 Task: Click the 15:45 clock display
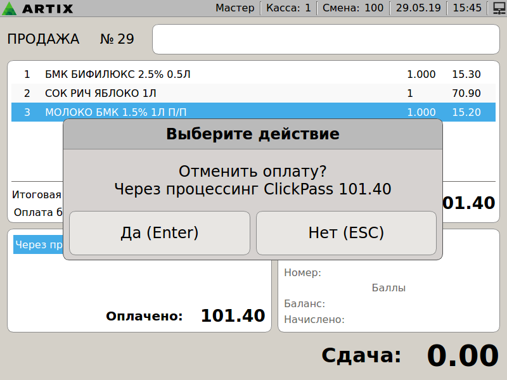point(467,8)
